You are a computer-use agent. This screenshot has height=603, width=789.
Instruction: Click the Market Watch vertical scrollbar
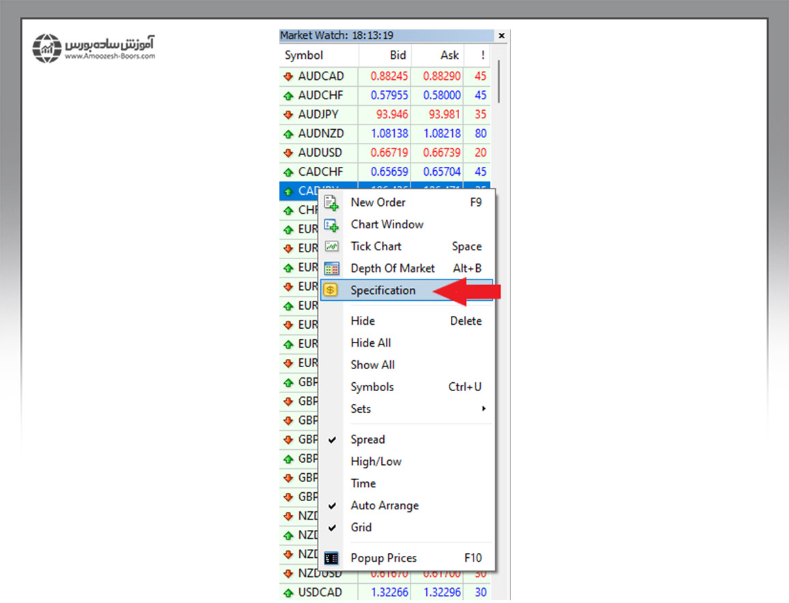coord(500,82)
